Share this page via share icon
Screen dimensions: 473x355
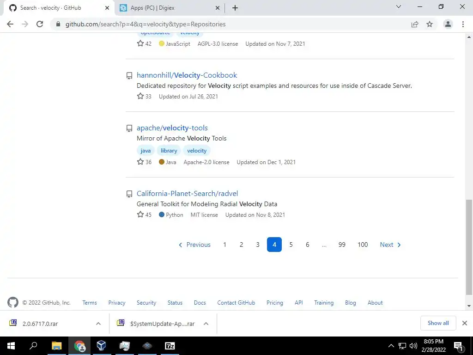415,24
